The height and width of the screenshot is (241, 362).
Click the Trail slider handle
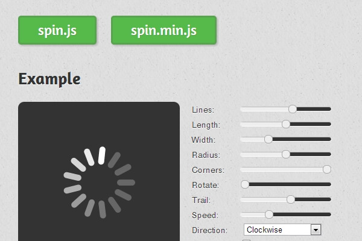coord(290,199)
